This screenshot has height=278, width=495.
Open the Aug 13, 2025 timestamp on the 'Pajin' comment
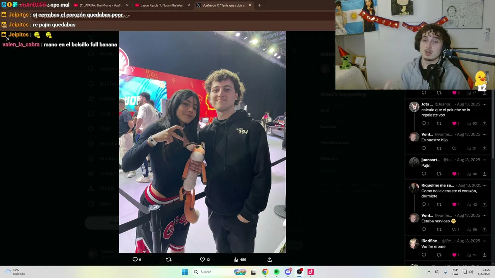(468, 160)
